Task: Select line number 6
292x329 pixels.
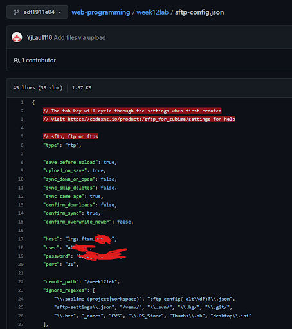Action: pos(22,145)
